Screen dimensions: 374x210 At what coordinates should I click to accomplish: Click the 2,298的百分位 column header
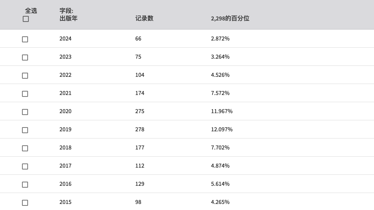230,18
